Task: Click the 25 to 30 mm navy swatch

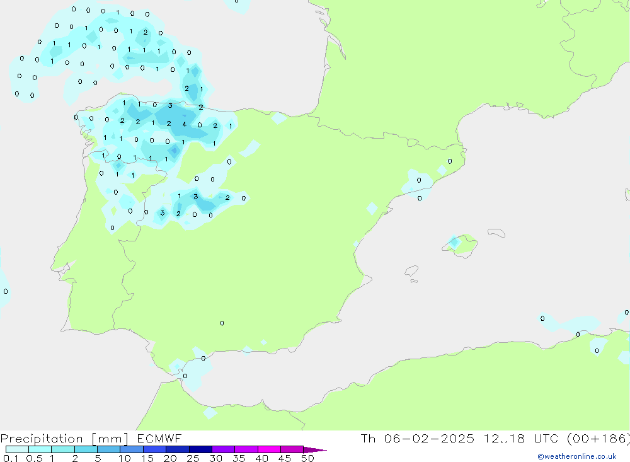Action: 200,449
